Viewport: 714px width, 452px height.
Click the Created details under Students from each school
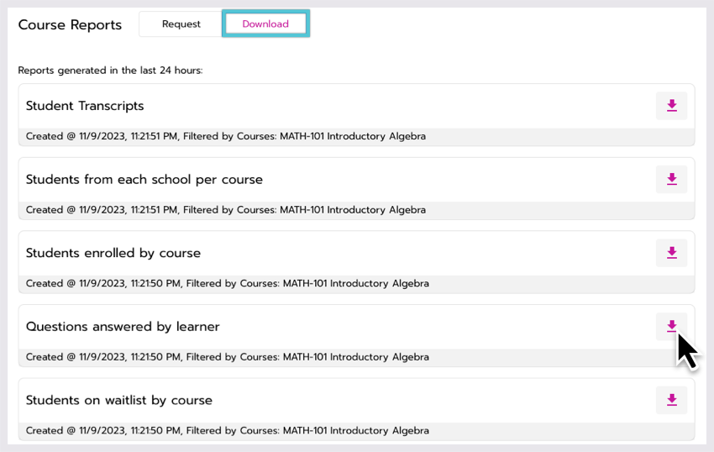point(226,210)
